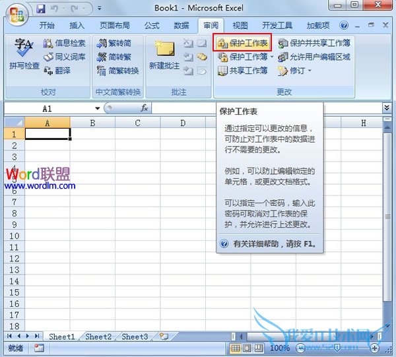Convert text with 繁转简
Screen dimensions: 396x357
(x=114, y=43)
